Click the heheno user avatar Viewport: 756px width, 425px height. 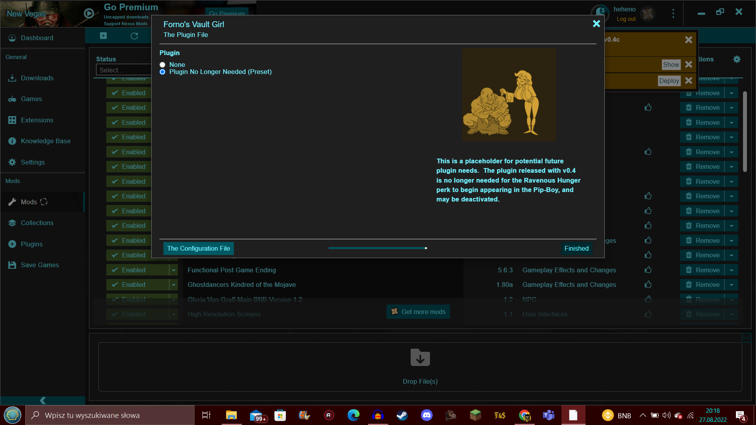pyautogui.click(x=648, y=14)
